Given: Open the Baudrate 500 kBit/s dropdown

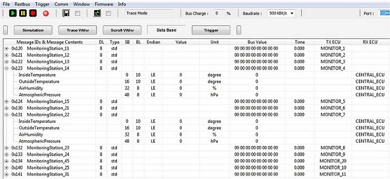Looking at the screenshot, I should pos(281,14).
